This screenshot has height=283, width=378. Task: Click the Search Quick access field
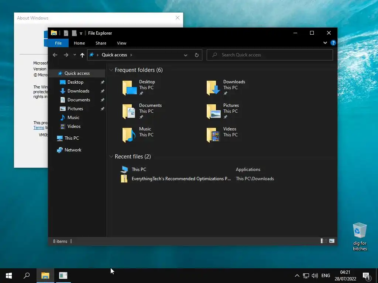click(270, 55)
